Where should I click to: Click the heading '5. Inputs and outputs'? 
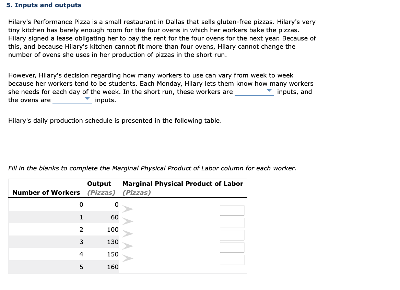coord(44,5)
